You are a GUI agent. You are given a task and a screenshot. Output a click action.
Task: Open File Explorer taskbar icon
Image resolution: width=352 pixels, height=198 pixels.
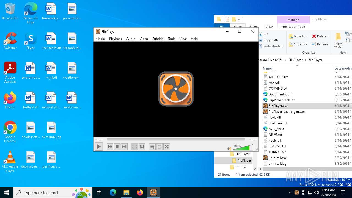point(126,193)
